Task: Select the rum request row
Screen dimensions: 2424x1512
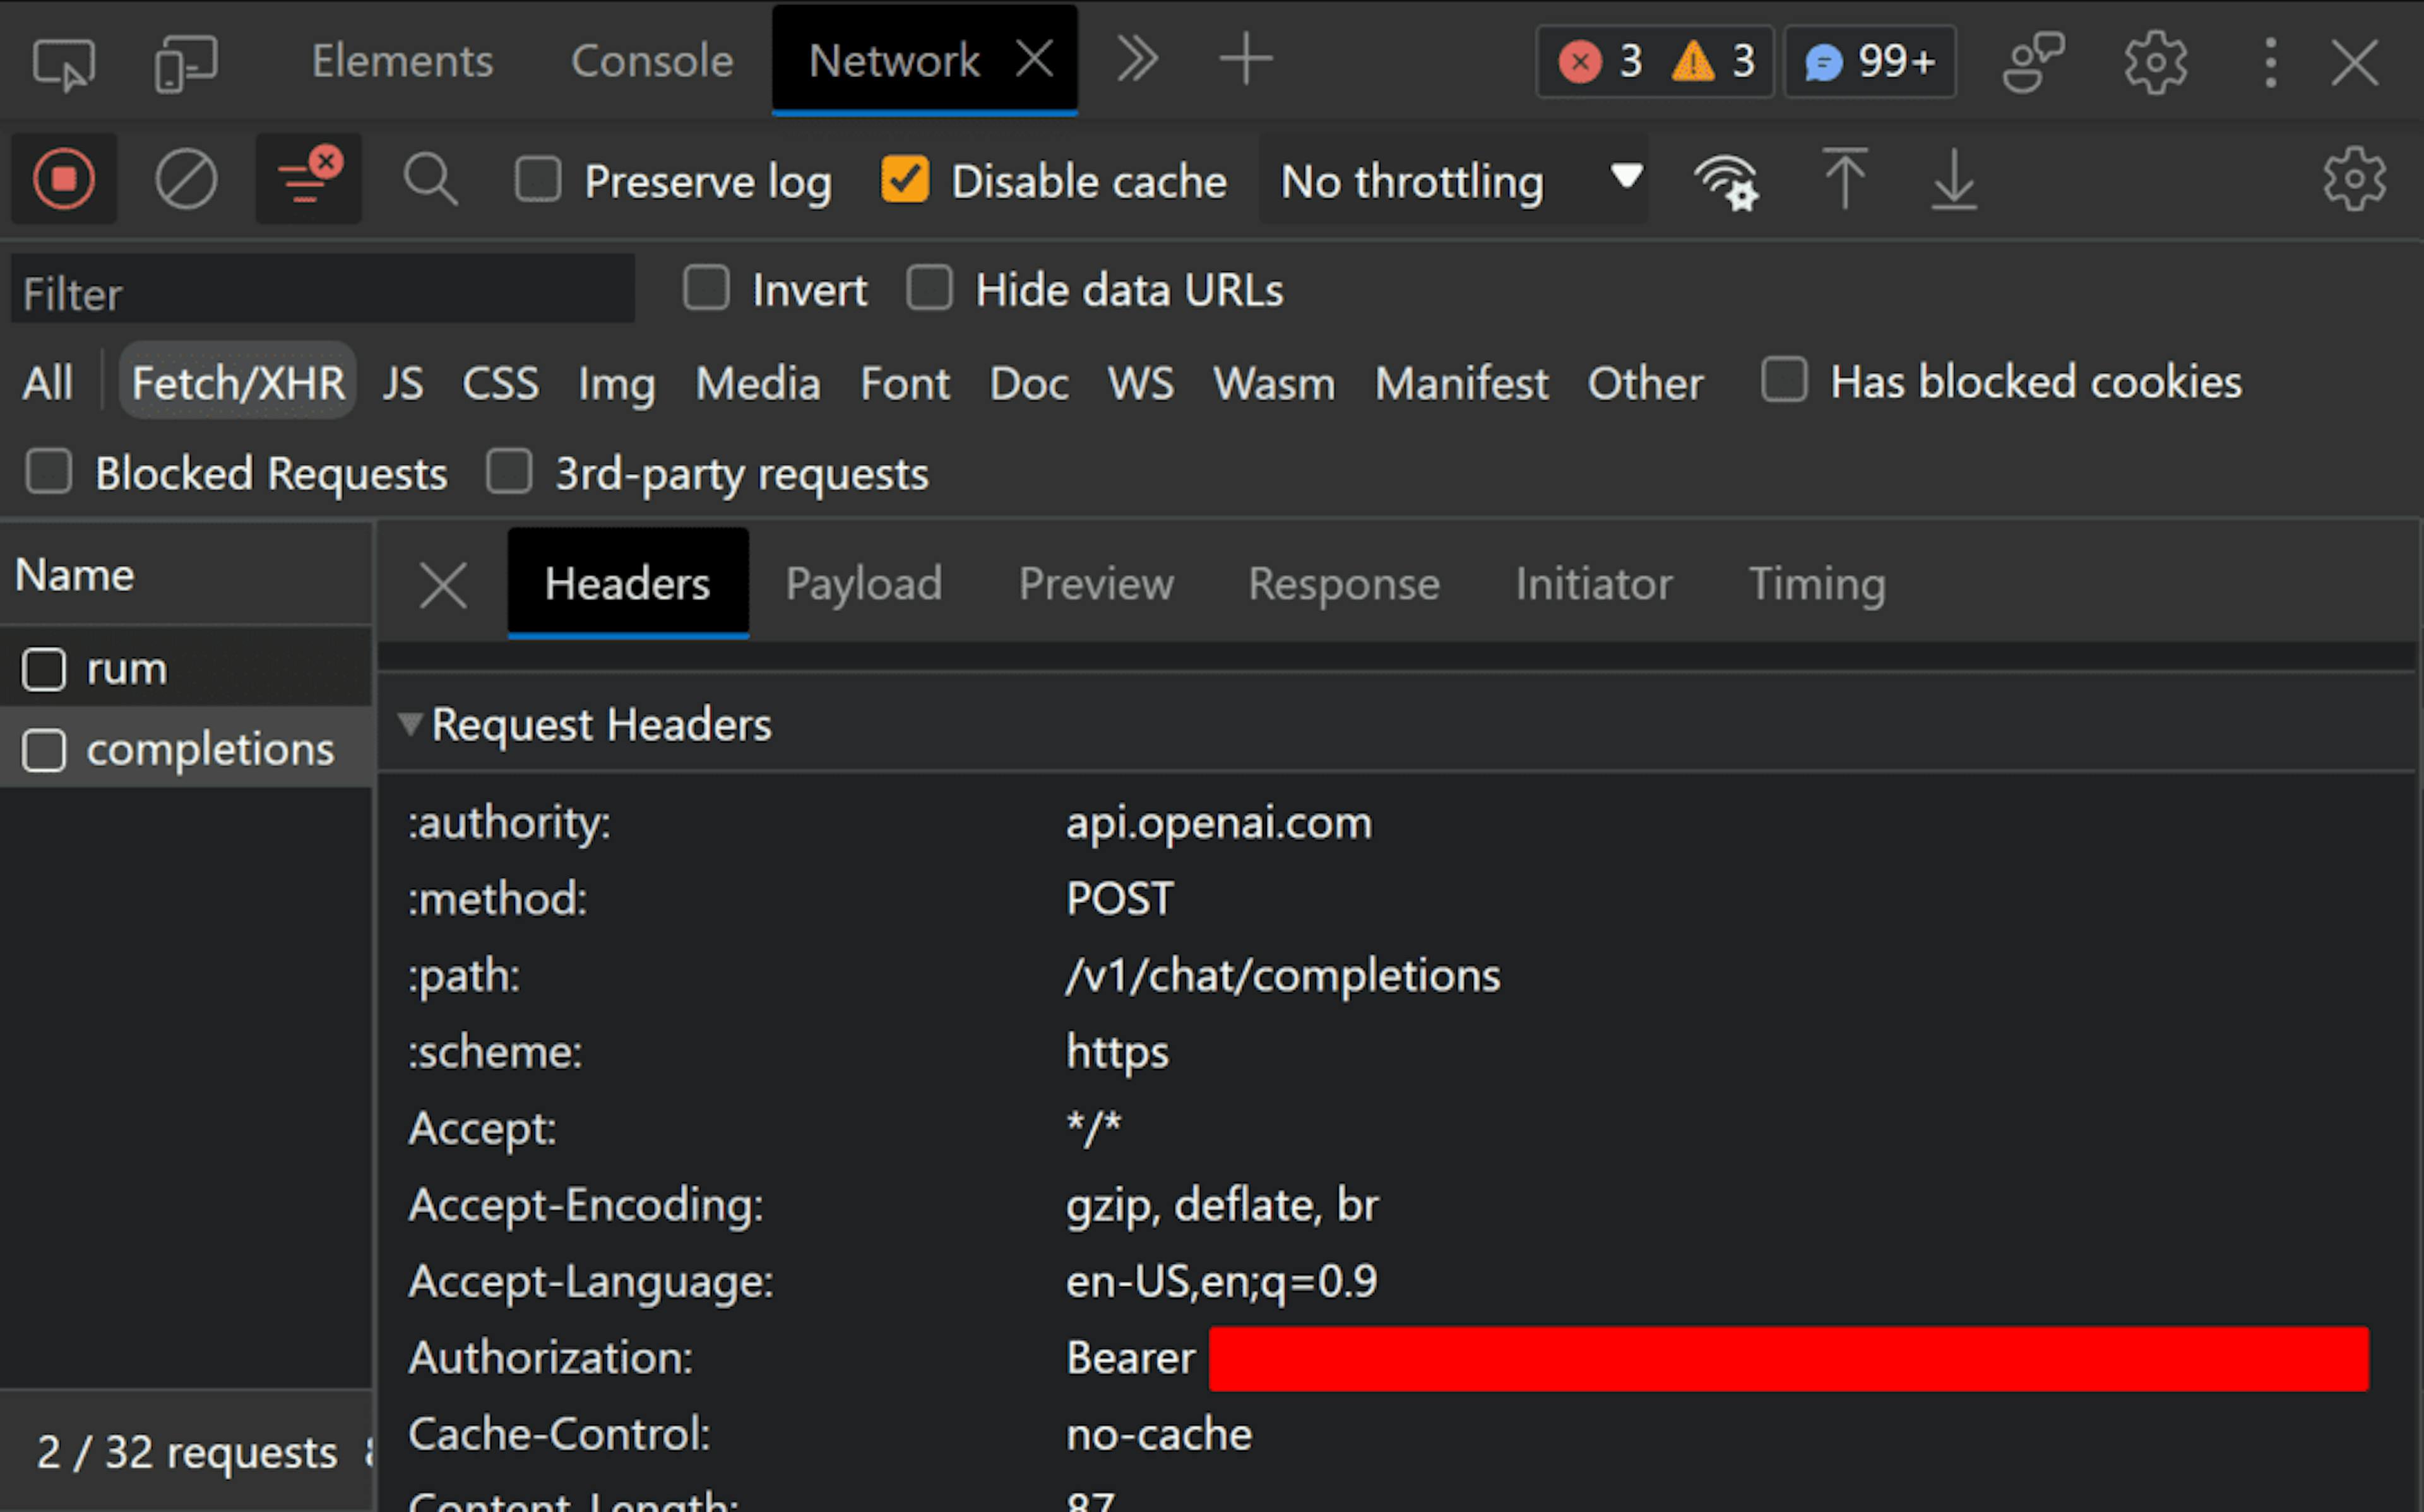Action: click(x=186, y=668)
